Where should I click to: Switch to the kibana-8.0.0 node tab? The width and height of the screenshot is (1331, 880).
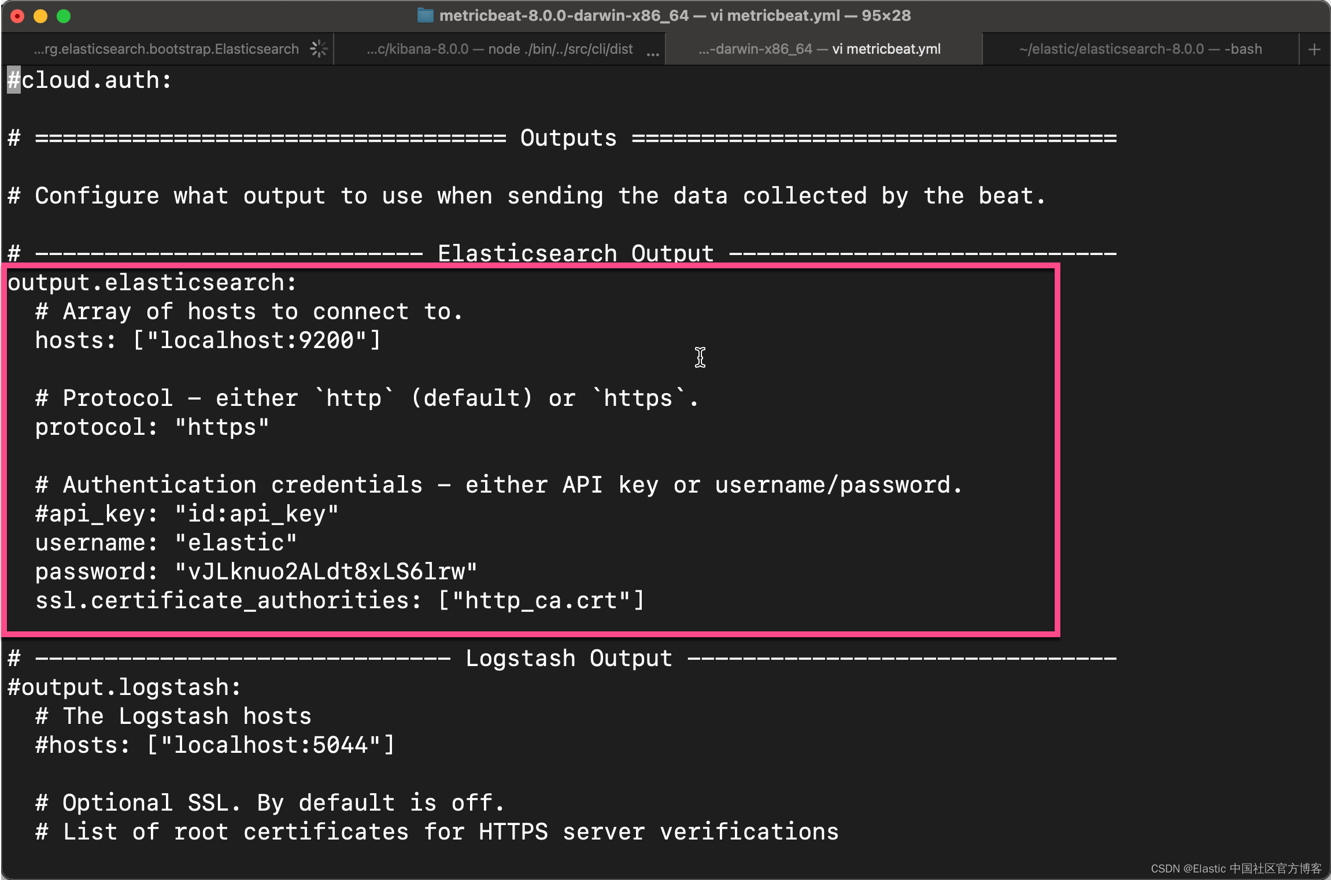[500, 49]
